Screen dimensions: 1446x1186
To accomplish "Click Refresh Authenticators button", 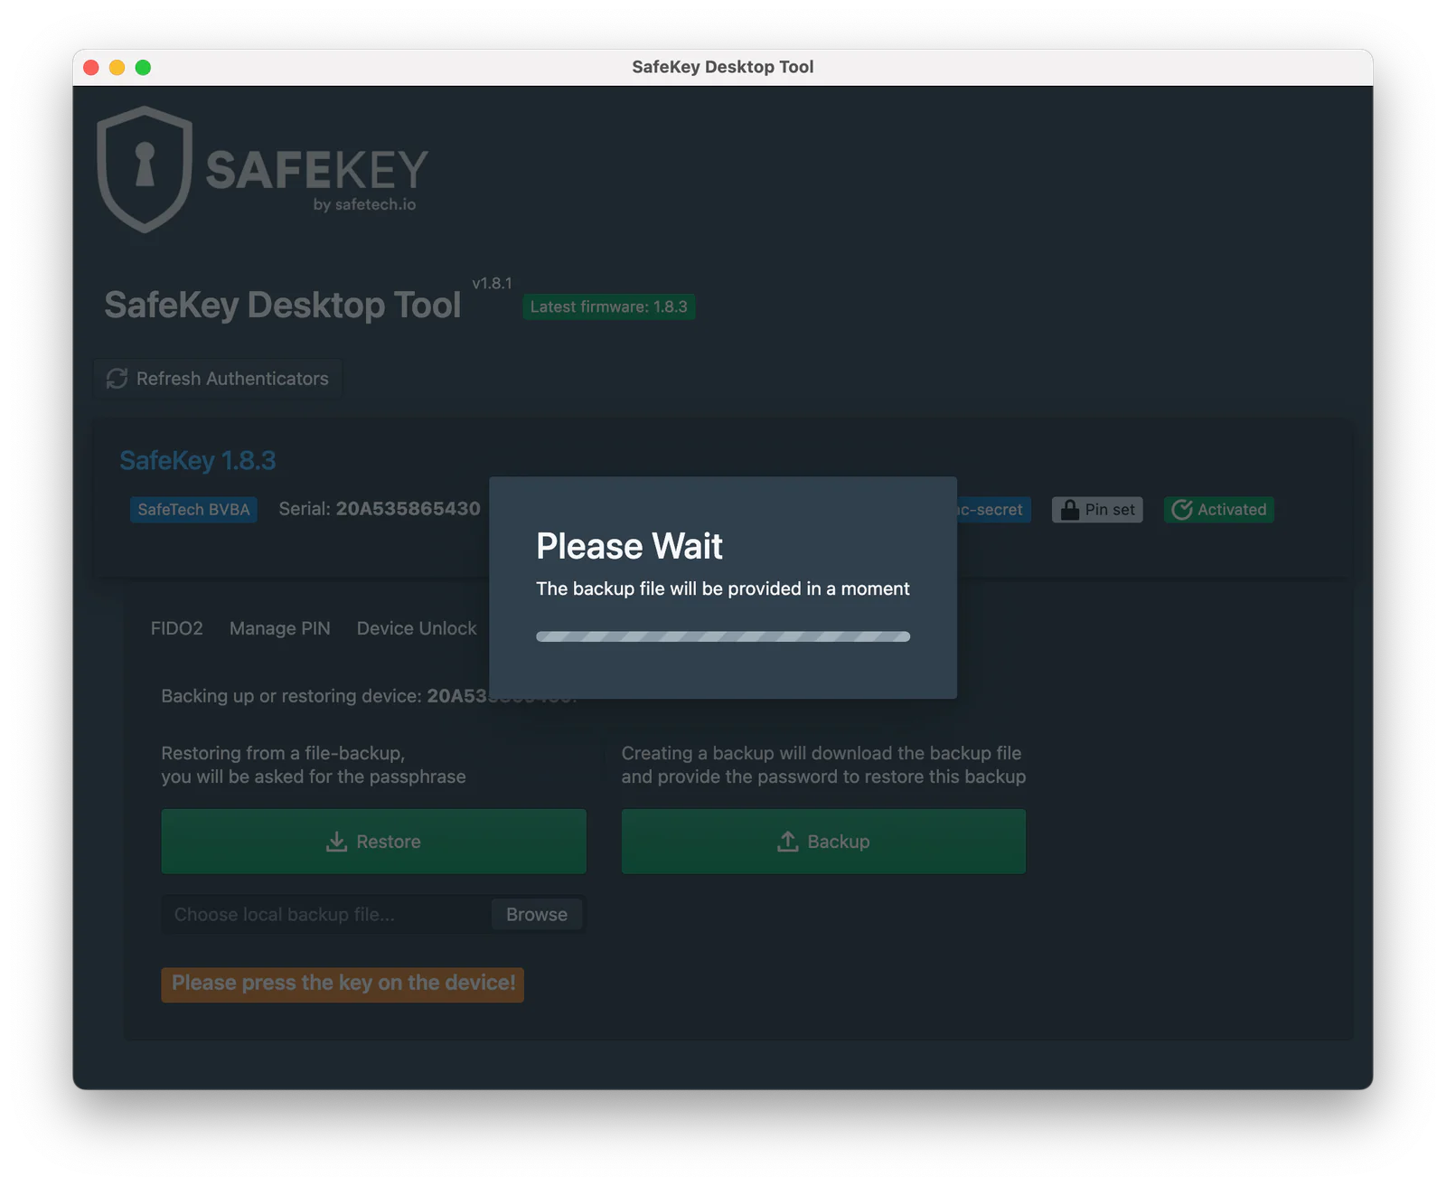I will click(x=218, y=379).
